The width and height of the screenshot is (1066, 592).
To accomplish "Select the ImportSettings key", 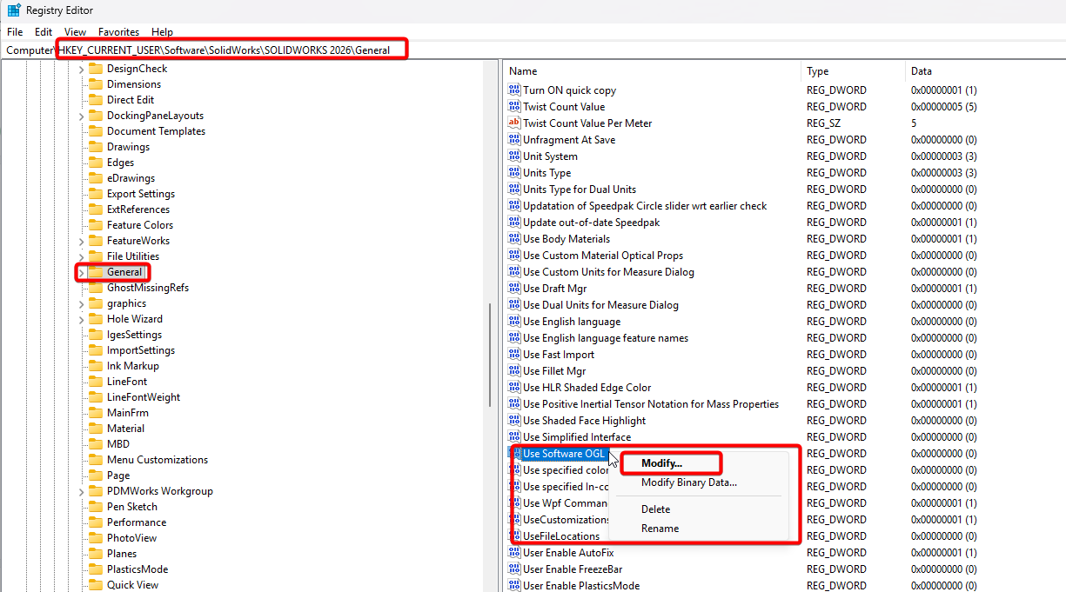I will click(x=141, y=350).
